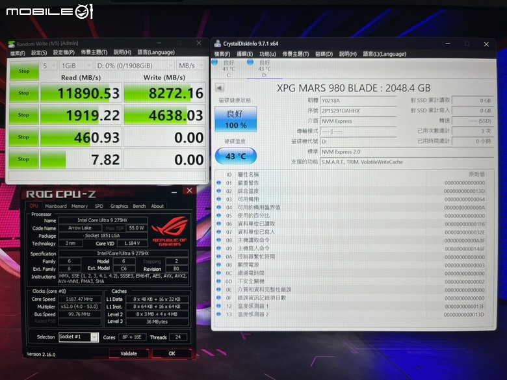
Task: Select the CPU tab in CPU-Z
Action: [34, 206]
